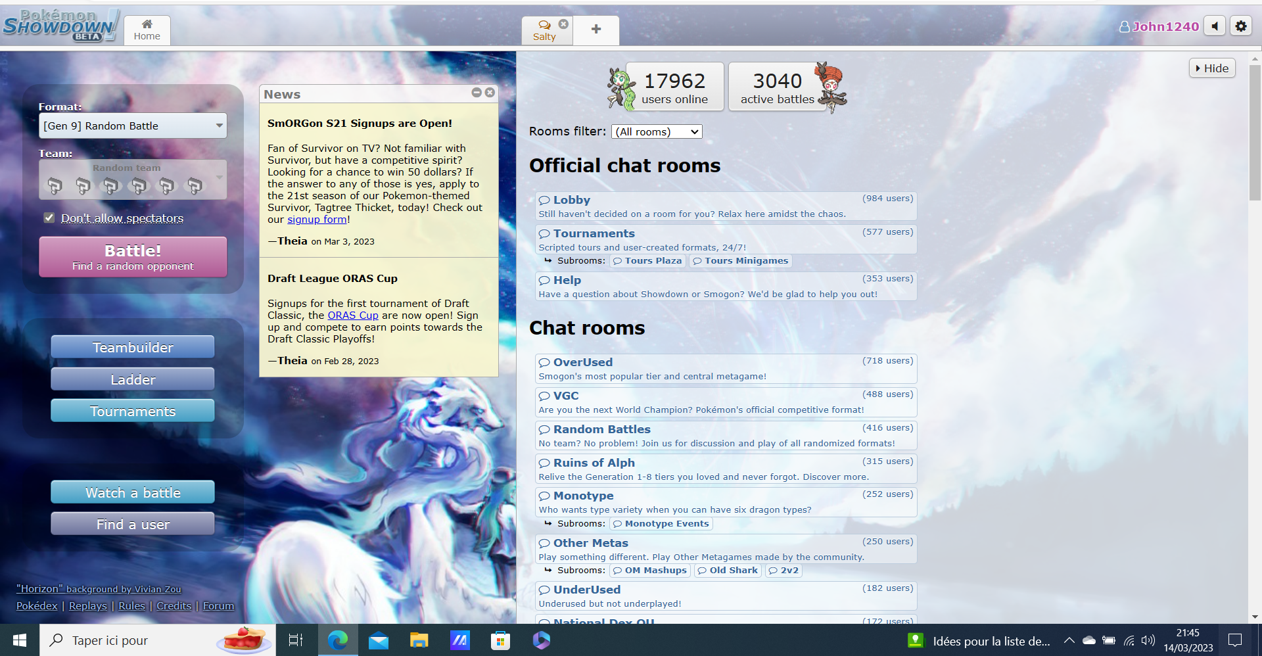1262x656 pixels.
Task: Open the Tours Minigames subroom
Action: (740, 261)
